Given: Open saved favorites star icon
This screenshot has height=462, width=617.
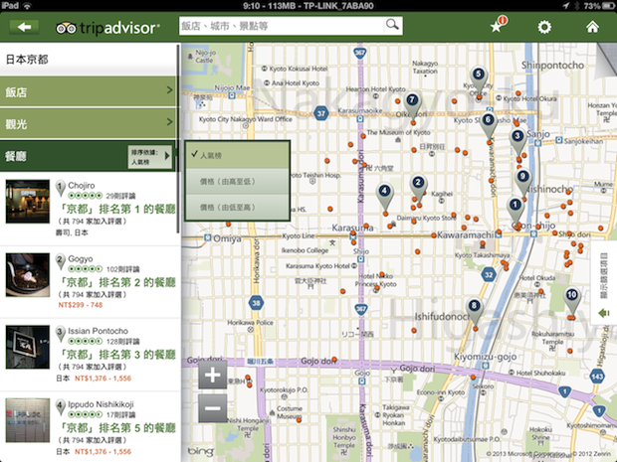Looking at the screenshot, I should click(498, 26).
